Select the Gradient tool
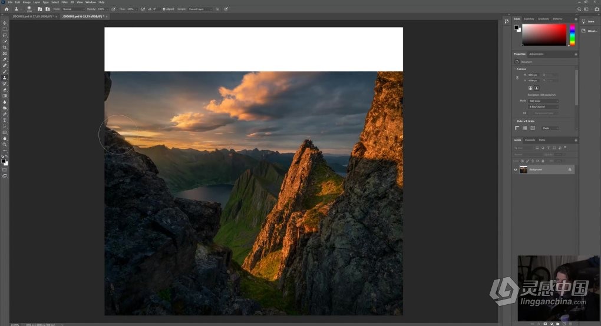The height and width of the screenshot is (326, 601). 5,96
